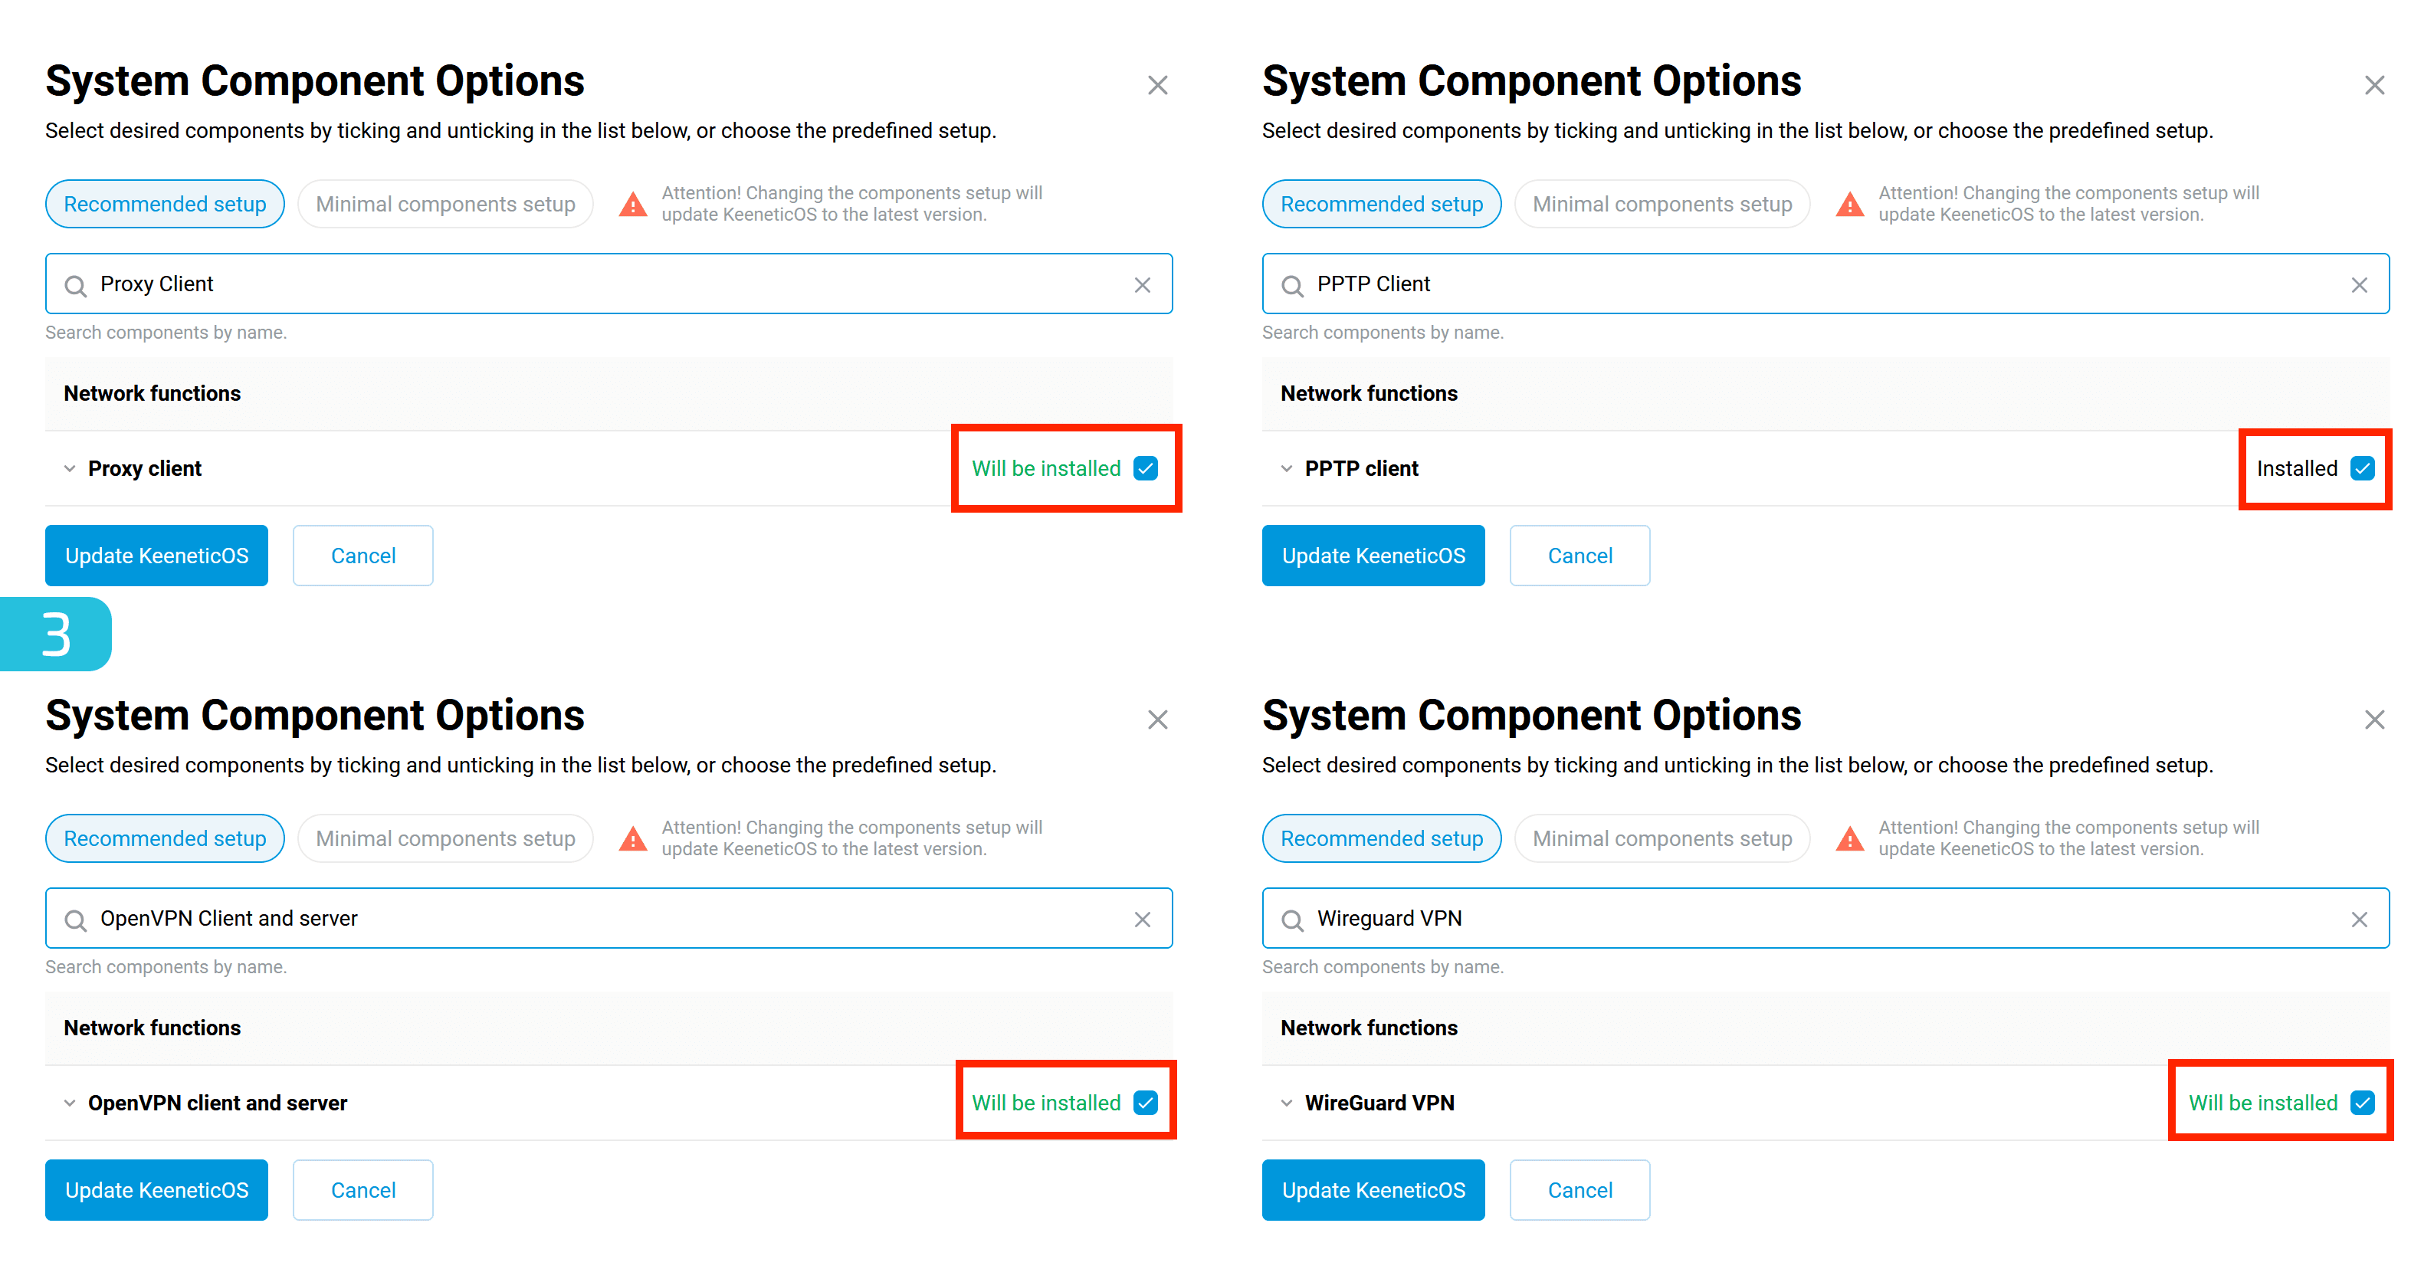Expand the PPTP client row chevron
2434x1269 pixels.
[x=1286, y=469]
